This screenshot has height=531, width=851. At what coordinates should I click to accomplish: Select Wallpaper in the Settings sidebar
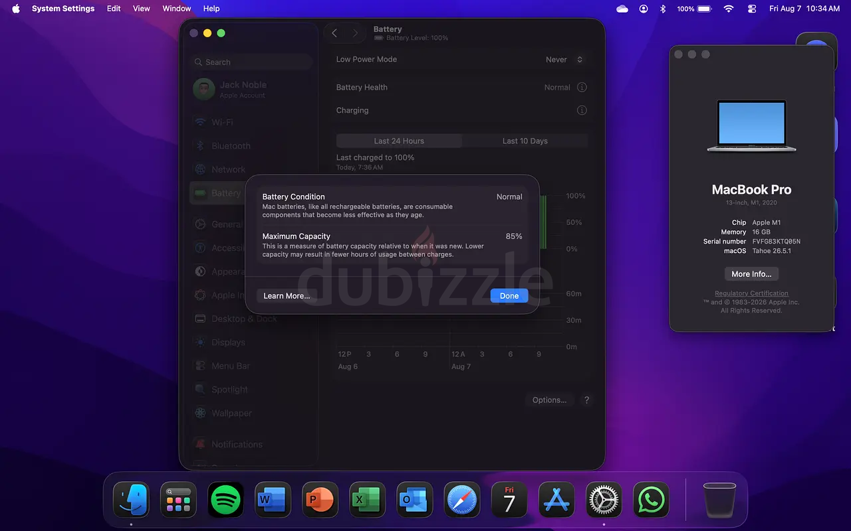(251, 413)
